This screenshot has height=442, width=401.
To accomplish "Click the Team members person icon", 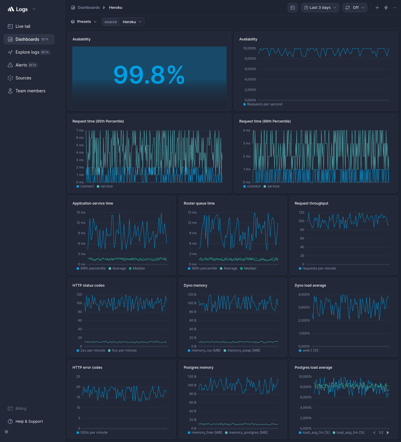I will pos(10,91).
